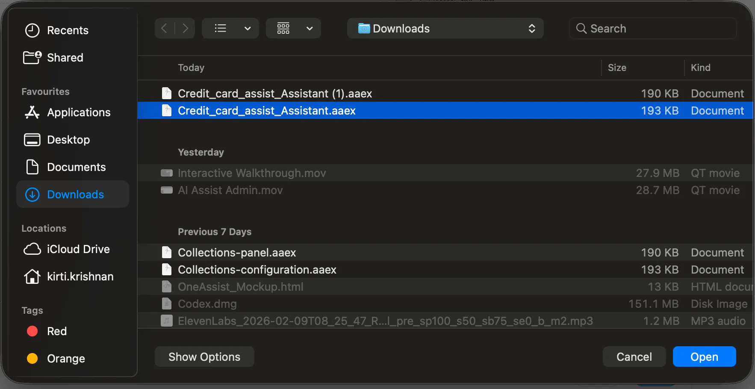755x389 pixels.
Task: Click the Previous 7 Days group header
Action: [215, 232]
